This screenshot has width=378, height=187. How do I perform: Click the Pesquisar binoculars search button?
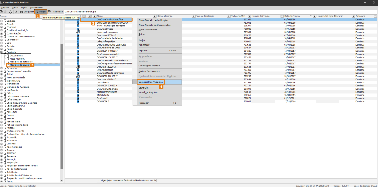pos(27,12)
